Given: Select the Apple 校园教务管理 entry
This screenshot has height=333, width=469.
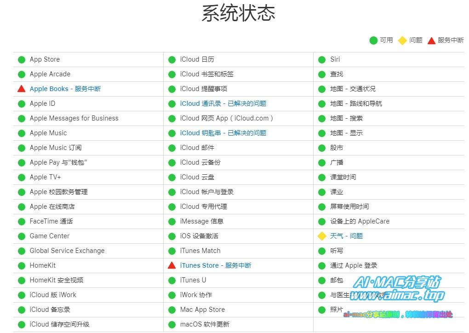Looking at the screenshot, I should pos(59,192).
